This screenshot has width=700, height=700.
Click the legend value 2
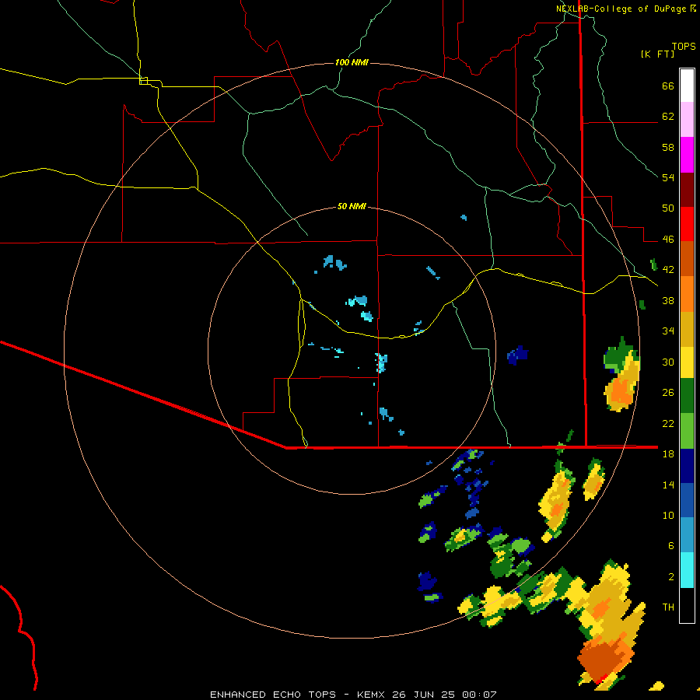pyautogui.click(x=670, y=577)
